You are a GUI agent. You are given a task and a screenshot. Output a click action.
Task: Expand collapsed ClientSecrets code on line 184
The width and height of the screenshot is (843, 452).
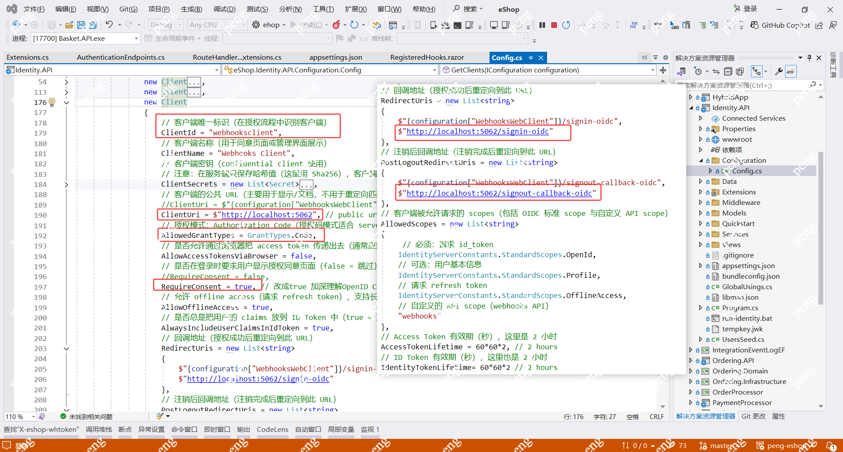tap(66, 184)
